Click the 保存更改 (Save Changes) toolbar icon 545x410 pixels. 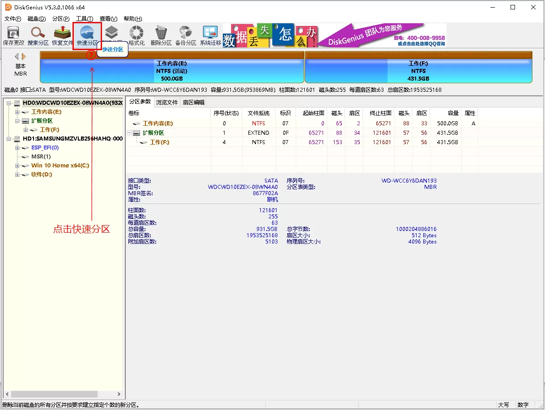(13, 36)
